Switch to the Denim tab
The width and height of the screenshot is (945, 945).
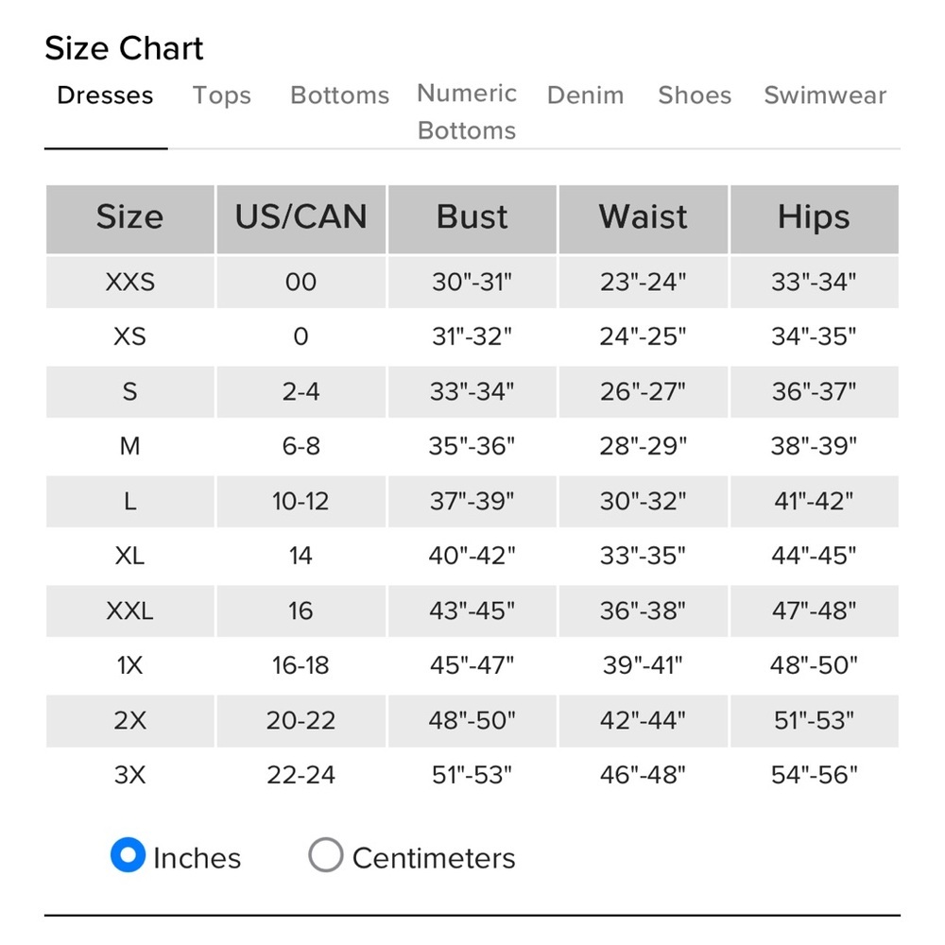(585, 95)
